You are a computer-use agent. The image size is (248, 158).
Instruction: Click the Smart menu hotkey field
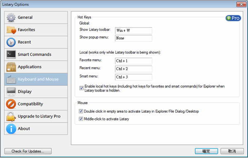tap(134, 77)
